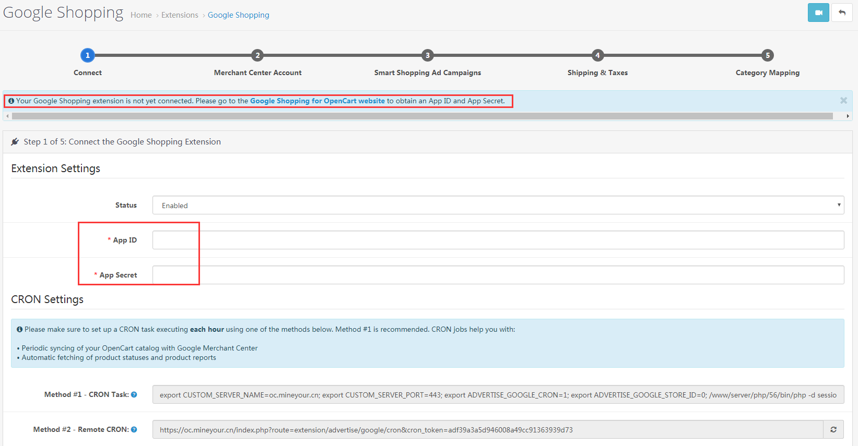Go to step 3 Smart Shopping Ad Campaigns circle
Viewport: 858px width, 446px height.
(x=428, y=55)
